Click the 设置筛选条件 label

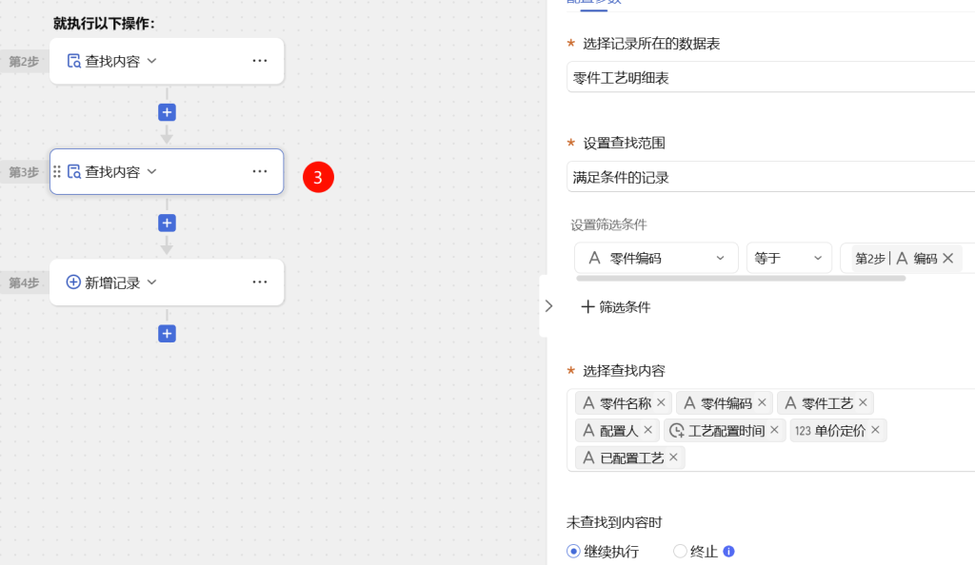(x=608, y=224)
